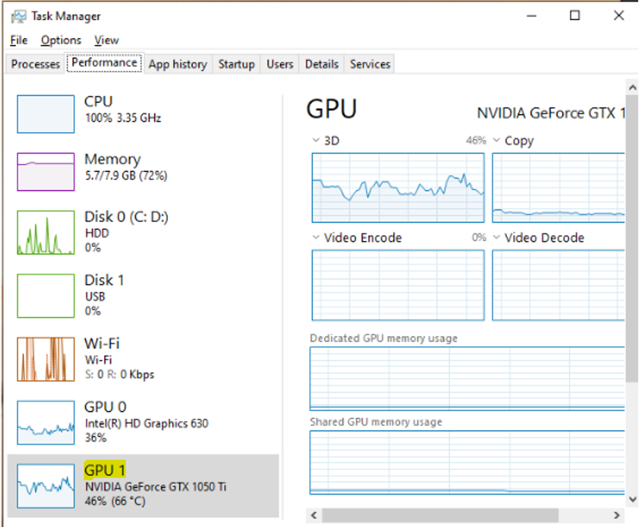642x527 pixels.
Task: Open the 3D engine graph dropdown
Action: pyautogui.click(x=316, y=140)
